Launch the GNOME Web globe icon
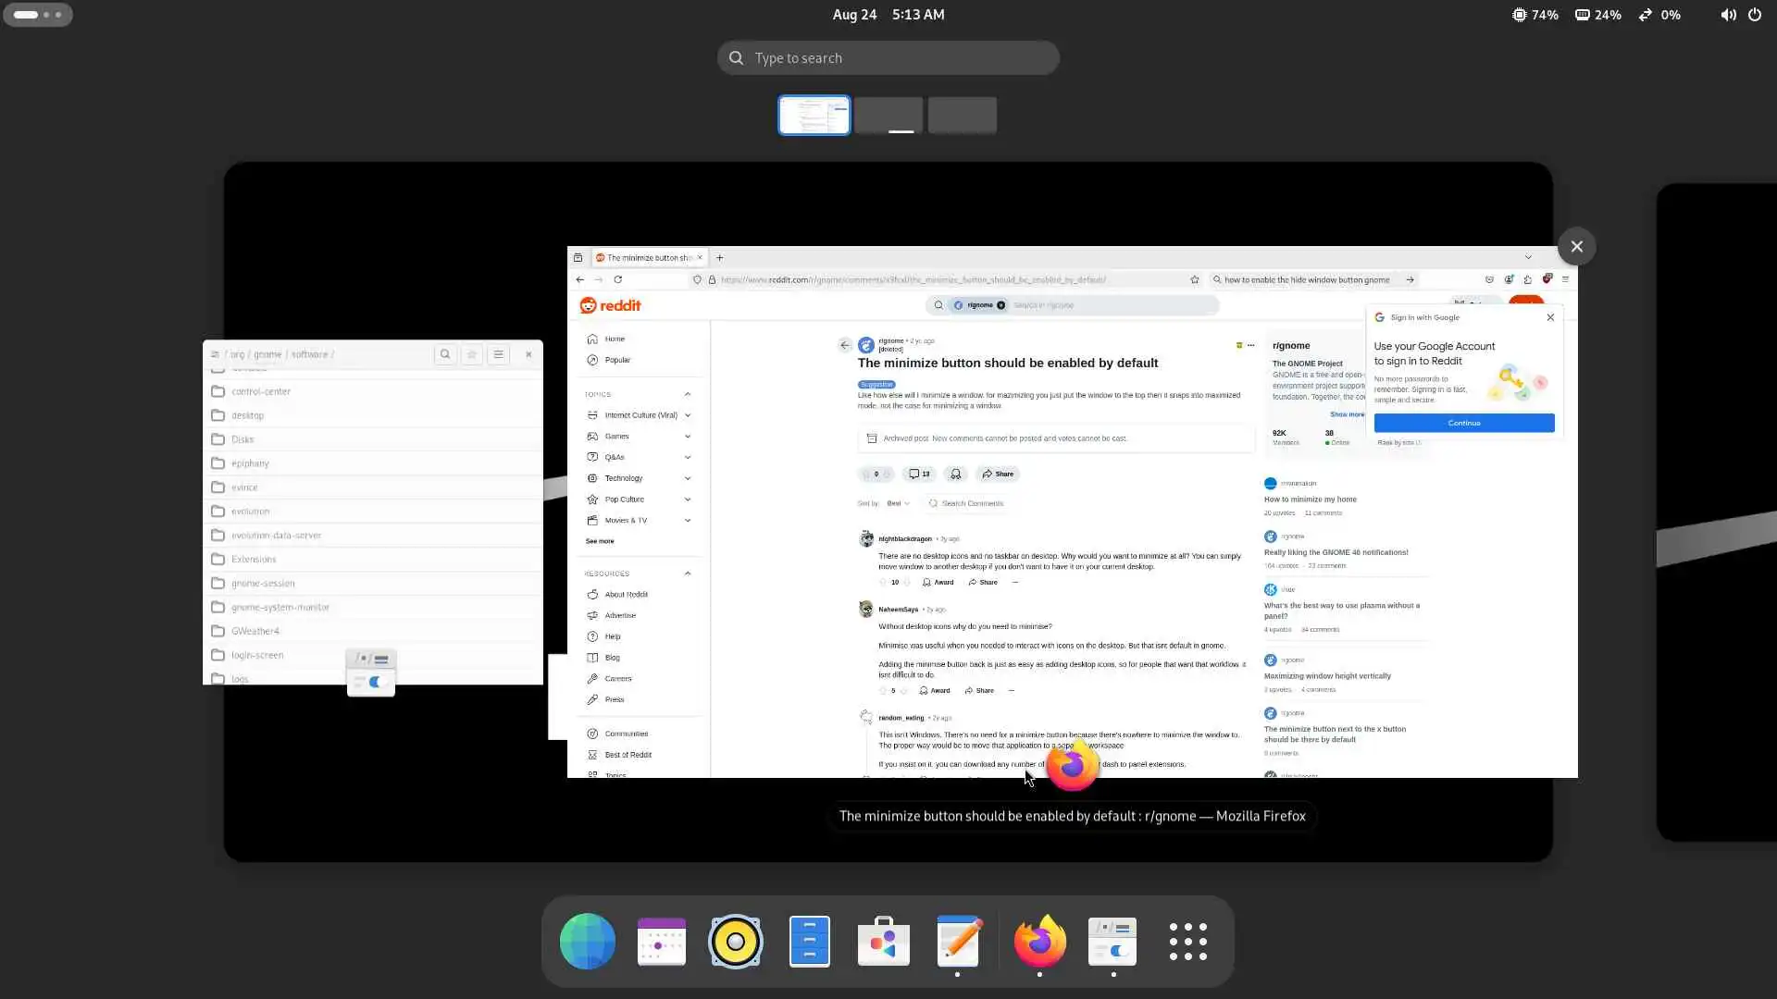The width and height of the screenshot is (1777, 999). (x=587, y=941)
